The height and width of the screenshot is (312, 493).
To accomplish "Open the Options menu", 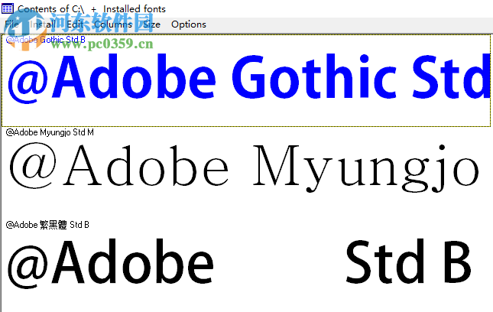I will tap(189, 24).
